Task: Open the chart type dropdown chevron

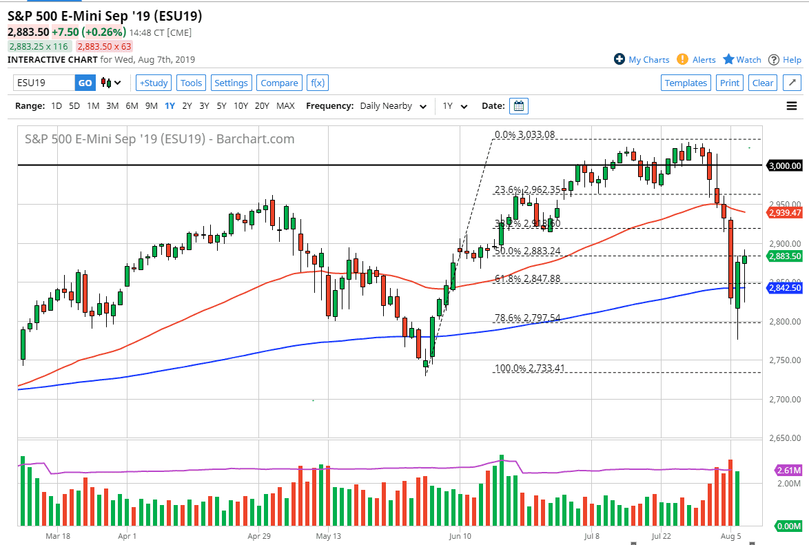Action: (x=116, y=83)
